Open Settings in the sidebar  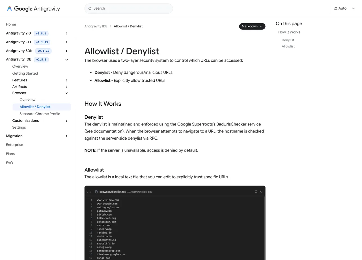19,127
